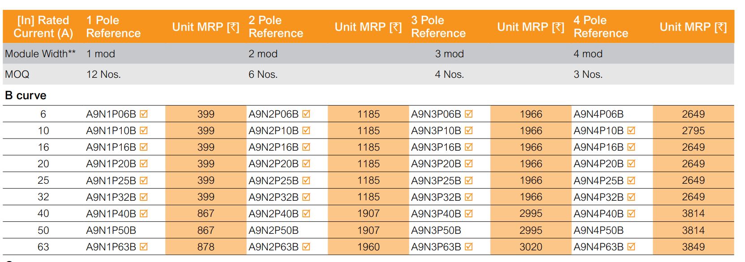
Task: Click the tick icon next to A9N1P63B
Action: pos(144,247)
